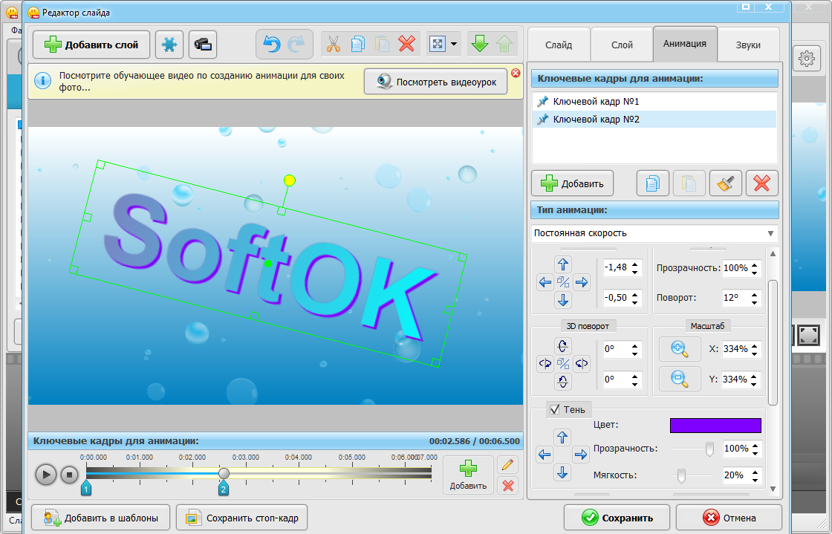This screenshot has height=534, width=832.
Task: Select Ключевой кадр №1 in list
Action: point(654,101)
